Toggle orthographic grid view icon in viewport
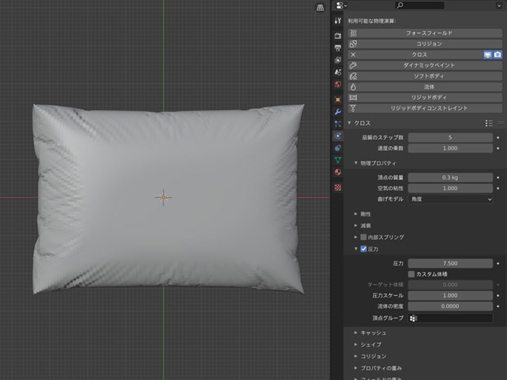Screen dimensions: 507x380 click(320, 7)
